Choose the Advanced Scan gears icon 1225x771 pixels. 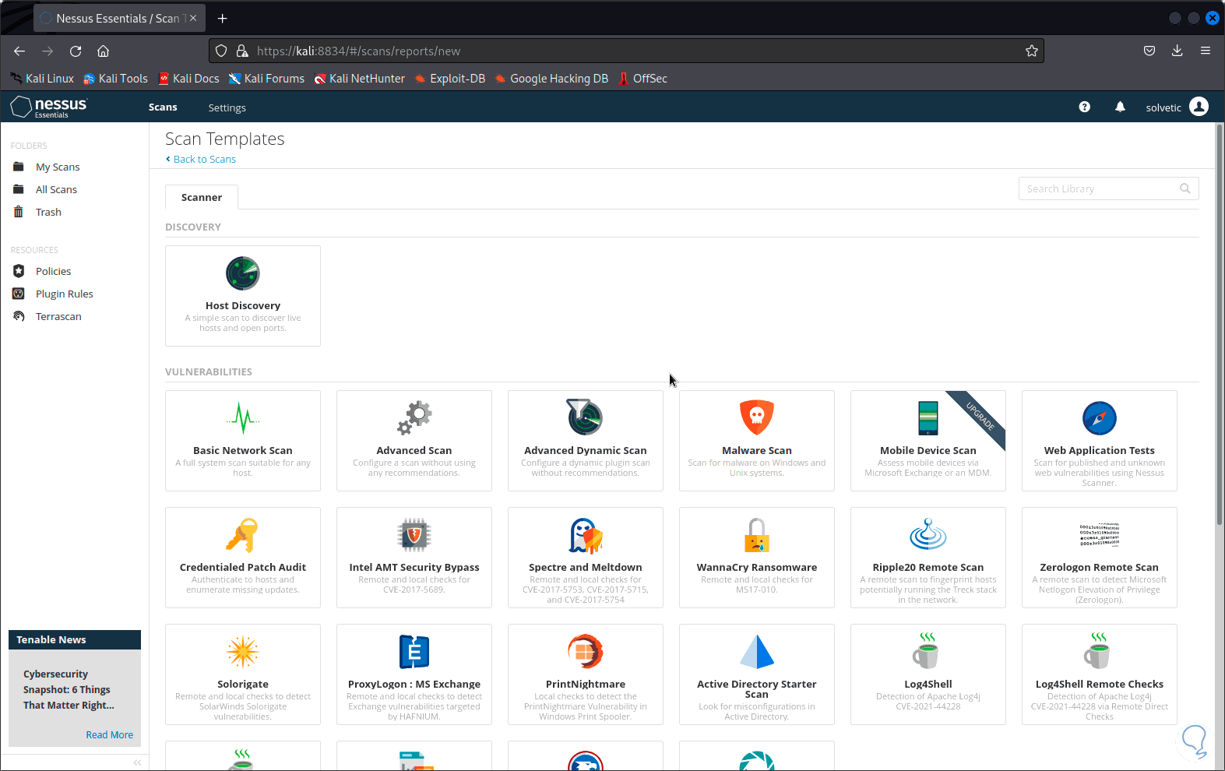pyautogui.click(x=414, y=418)
